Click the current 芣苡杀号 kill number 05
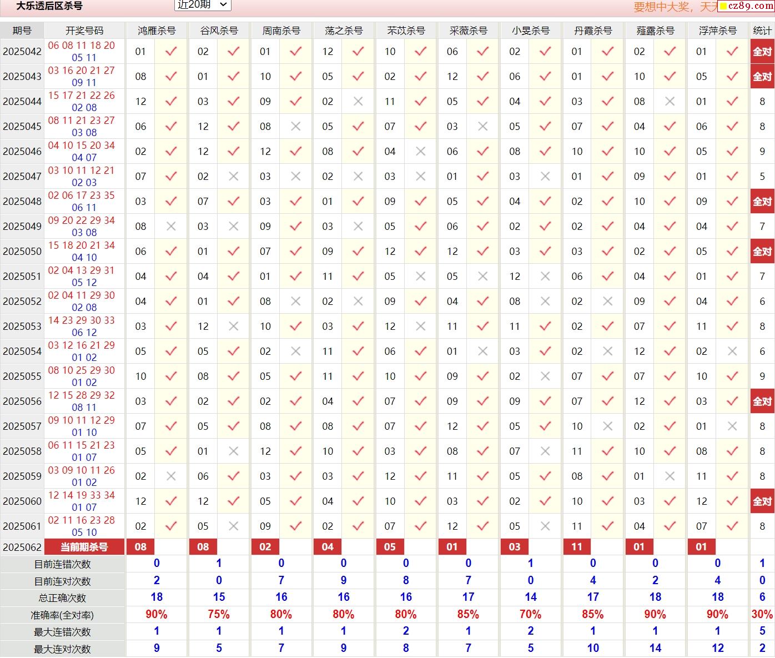Viewport: 775px width, 658px height. [390, 547]
